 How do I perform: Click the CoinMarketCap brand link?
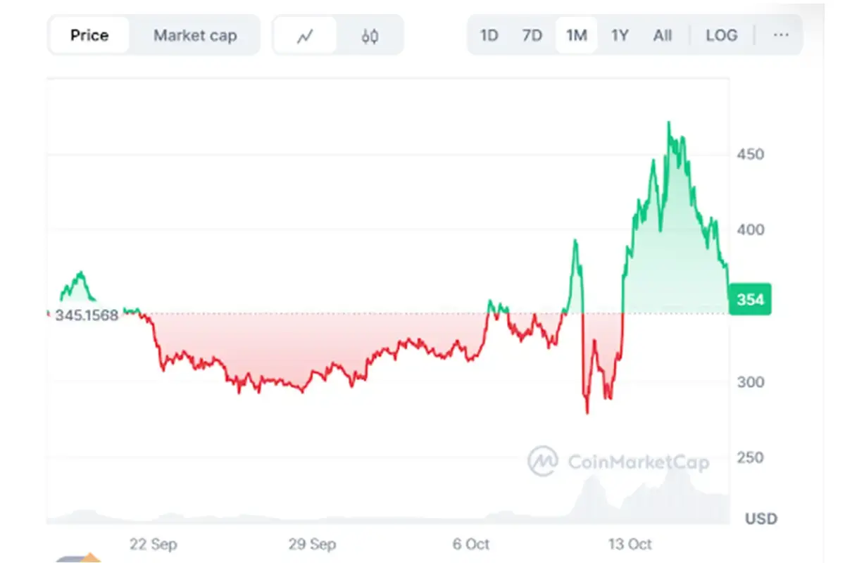coord(637,462)
